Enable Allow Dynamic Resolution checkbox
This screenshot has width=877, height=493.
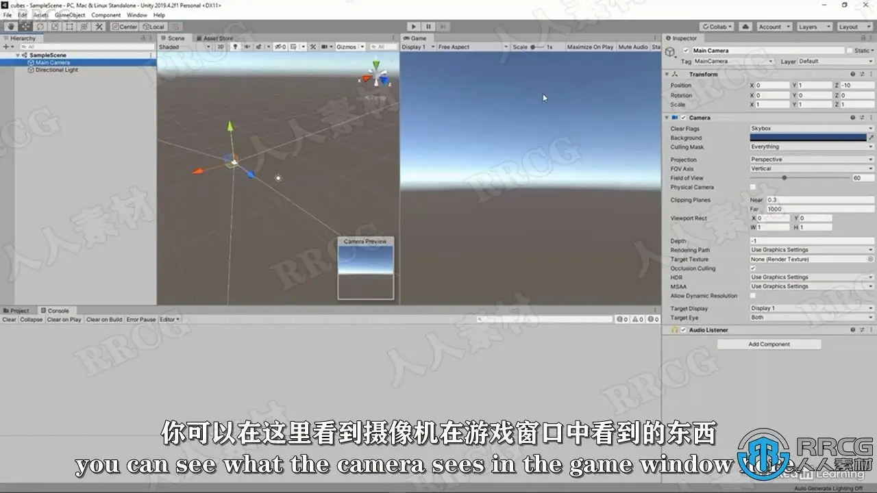pyautogui.click(x=753, y=296)
